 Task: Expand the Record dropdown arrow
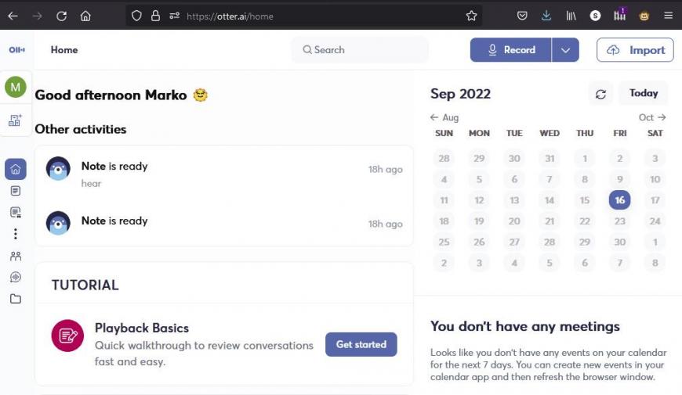pyautogui.click(x=565, y=50)
